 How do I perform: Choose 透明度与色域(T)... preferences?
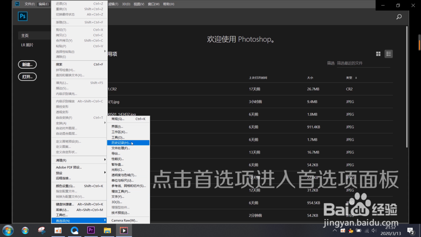pos(128,175)
